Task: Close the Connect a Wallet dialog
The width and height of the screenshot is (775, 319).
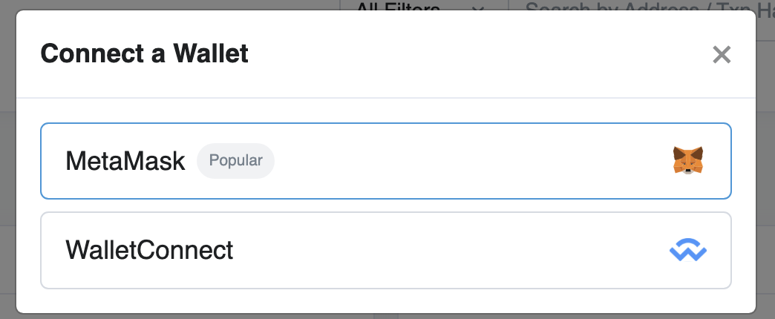Action: (722, 54)
